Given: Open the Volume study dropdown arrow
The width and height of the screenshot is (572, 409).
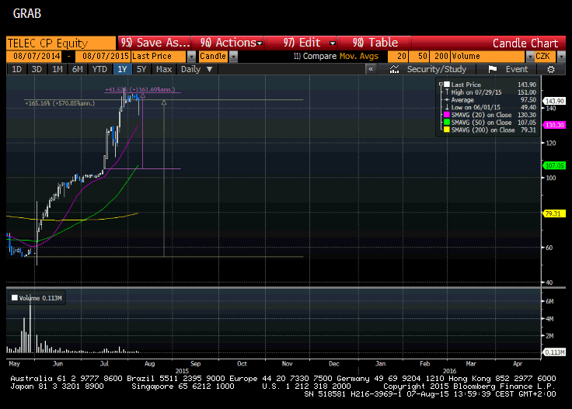Looking at the screenshot, I should point(530,57).
